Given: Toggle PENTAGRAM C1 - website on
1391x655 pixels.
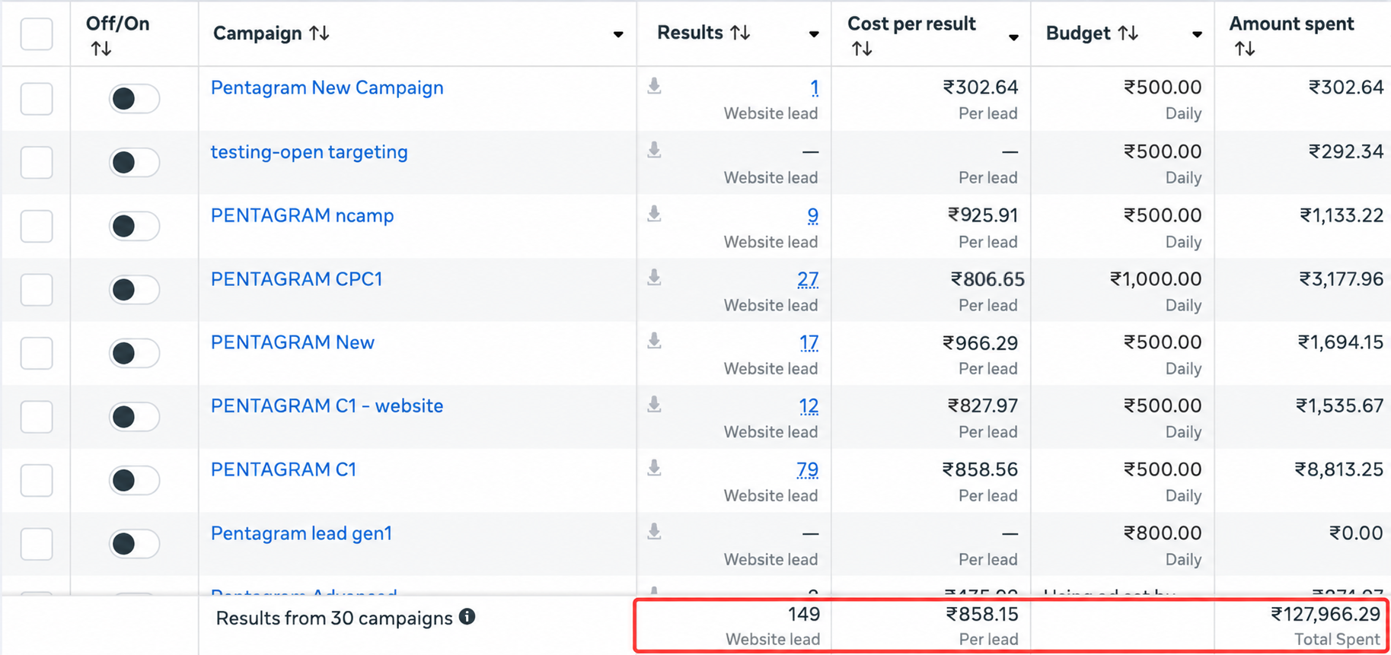Looking at the screenshot, I should (134, 417).
